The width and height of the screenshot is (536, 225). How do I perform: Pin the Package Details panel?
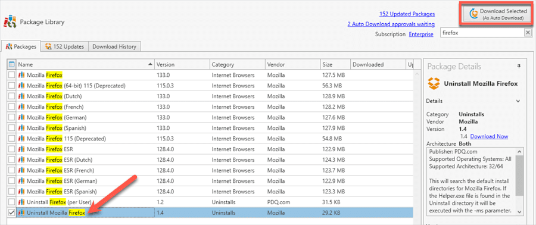point(519,67)
